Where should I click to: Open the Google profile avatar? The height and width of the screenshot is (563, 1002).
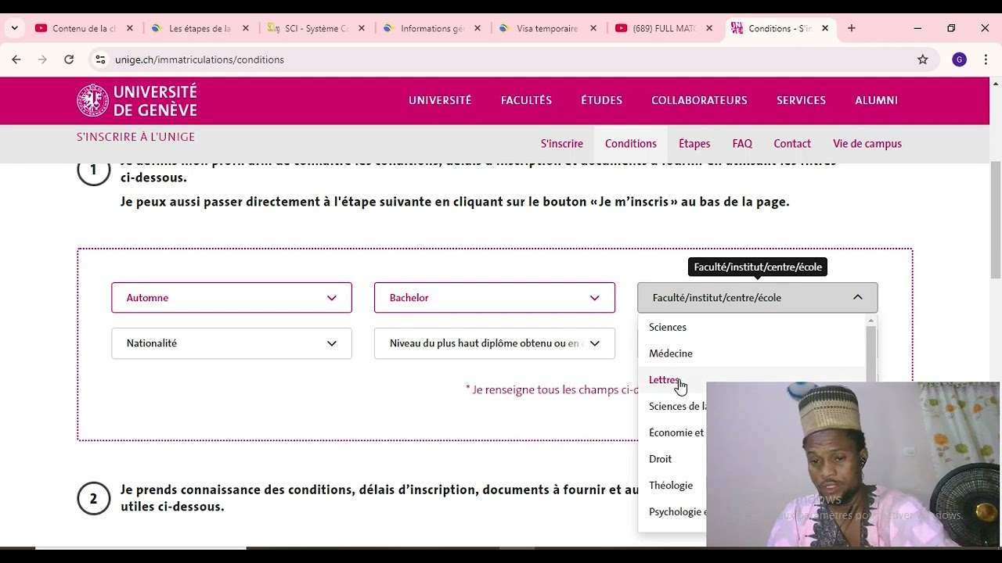click(x=959, y=59)
